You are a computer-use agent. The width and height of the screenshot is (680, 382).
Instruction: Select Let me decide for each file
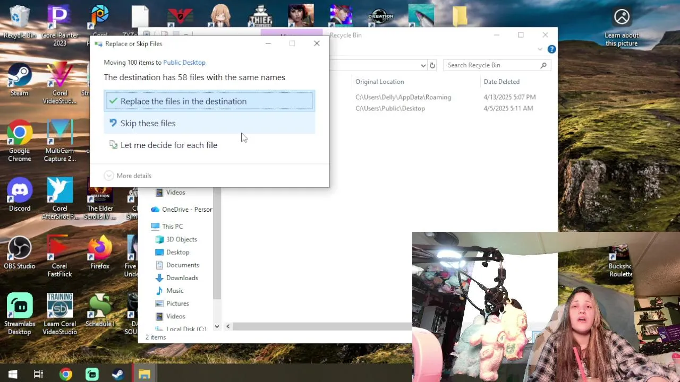(x=209, y=145)
